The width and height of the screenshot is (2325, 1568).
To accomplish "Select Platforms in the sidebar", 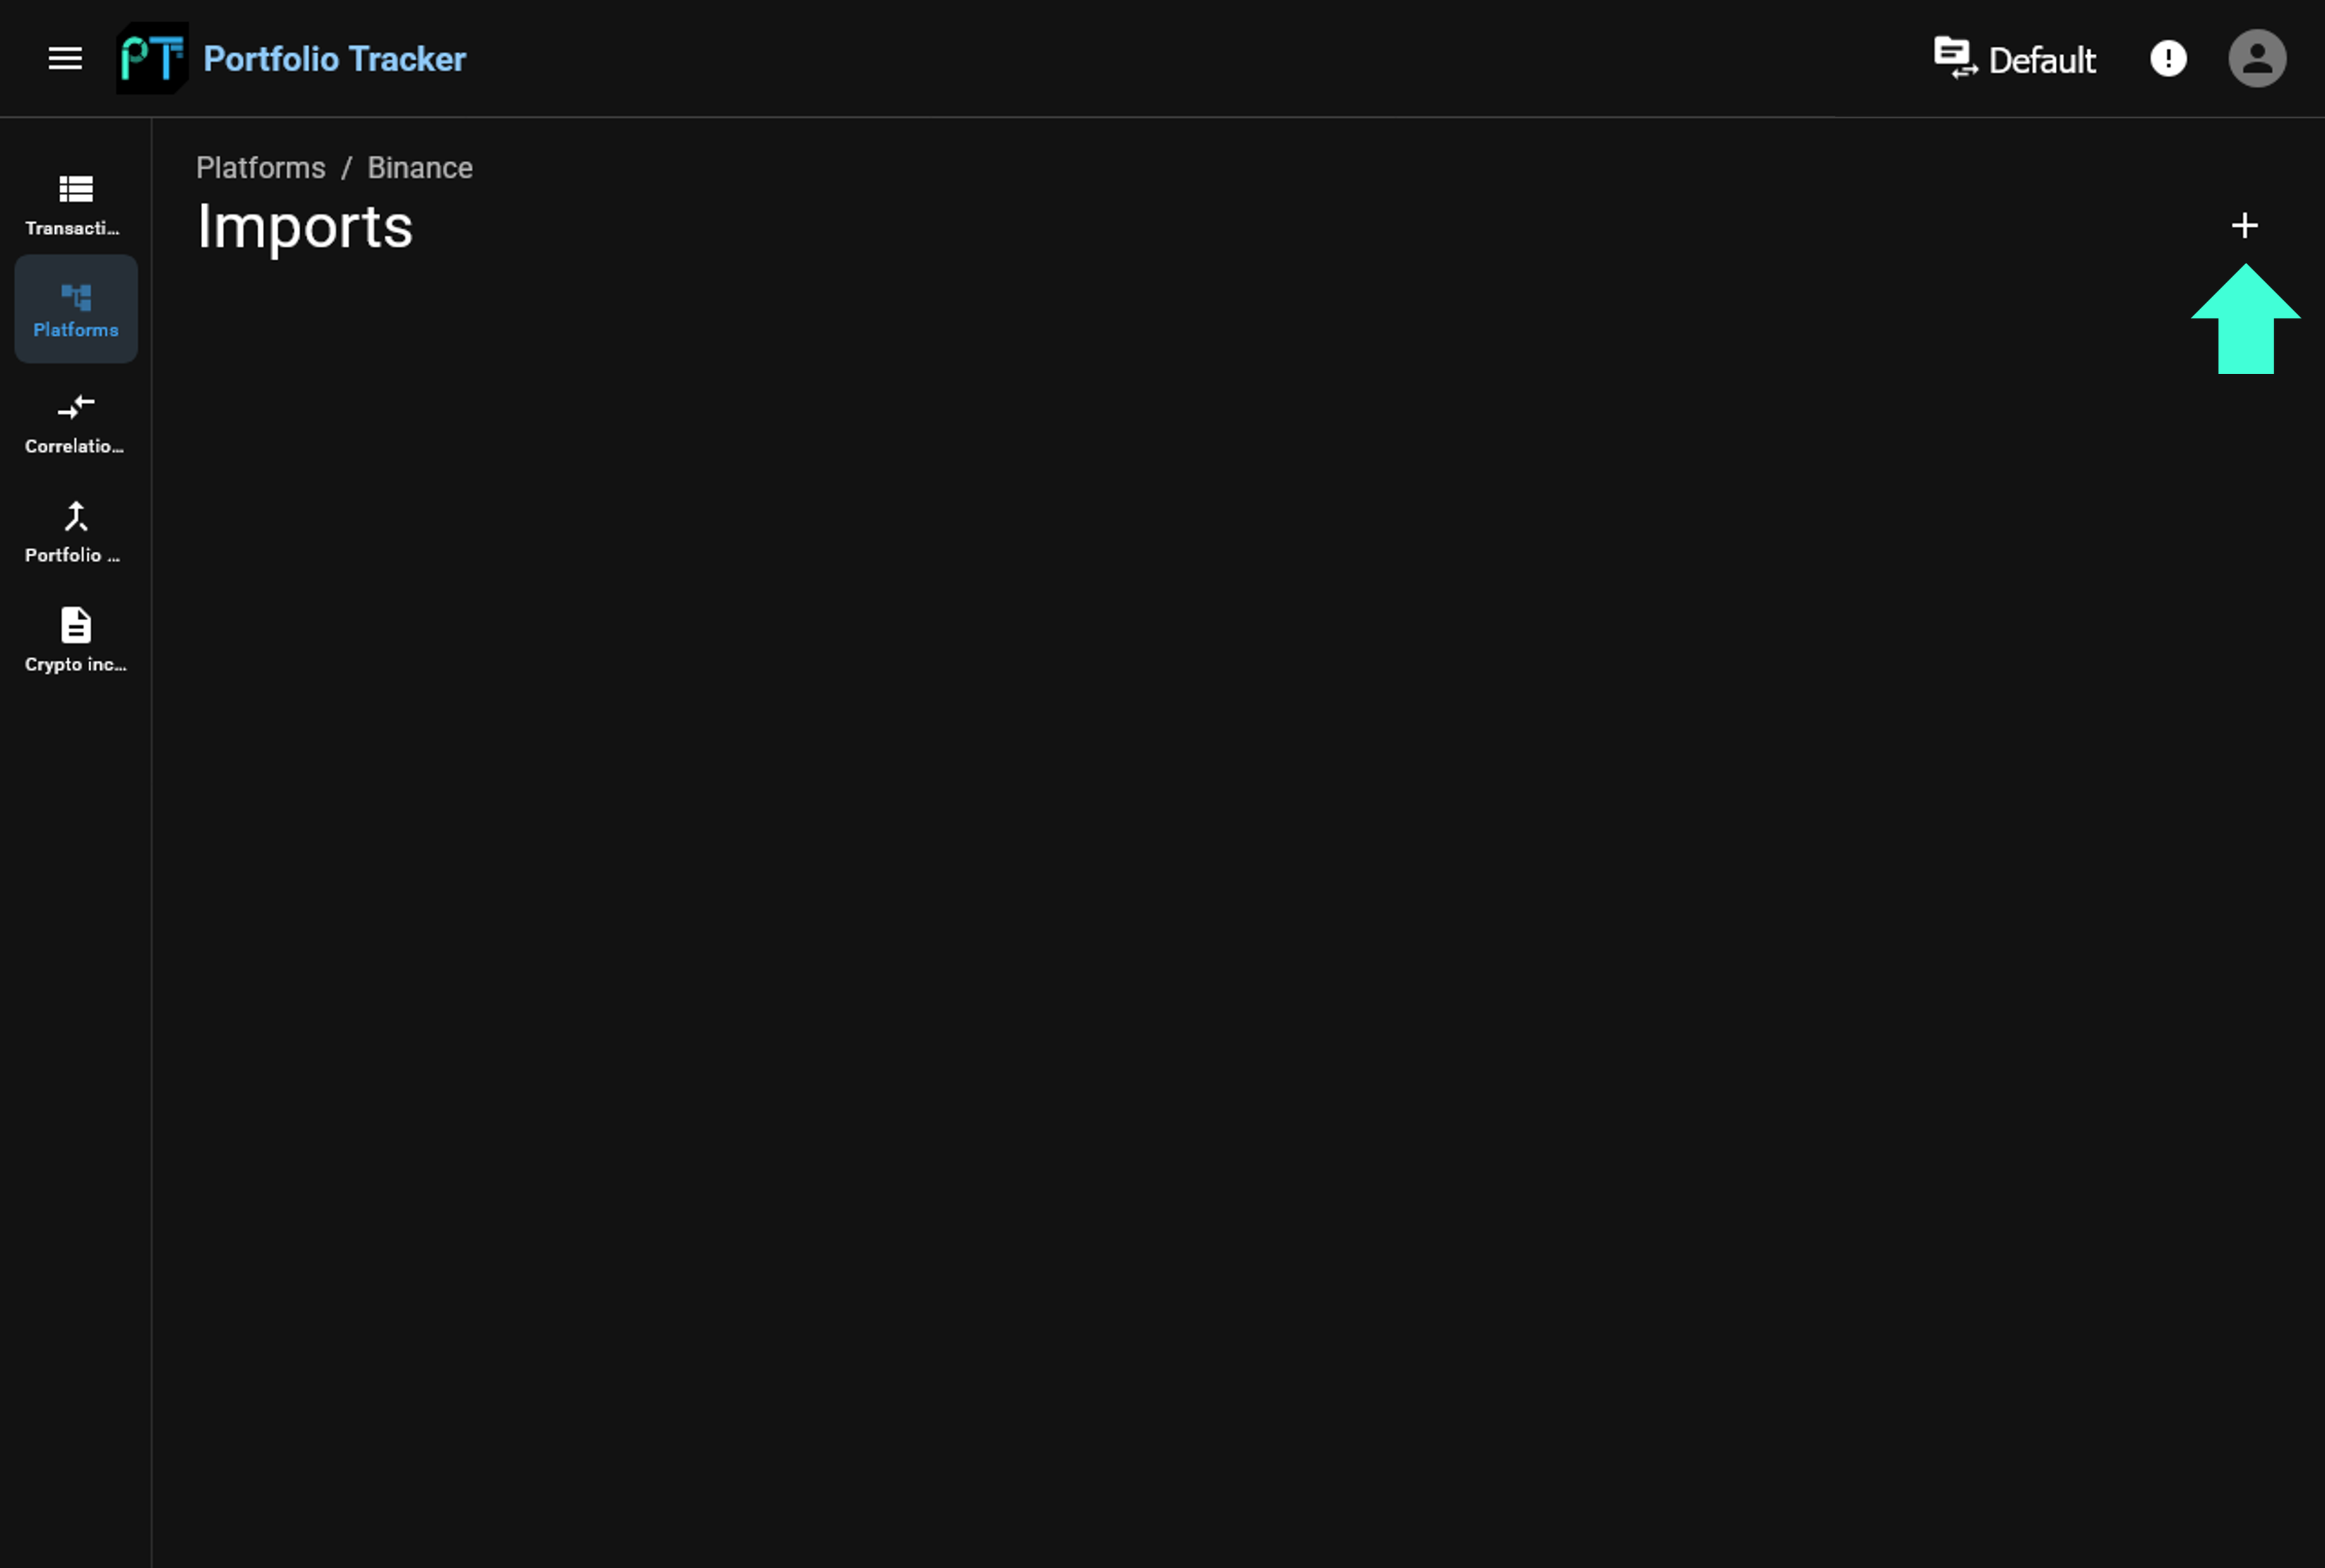I will coord(76,309).
